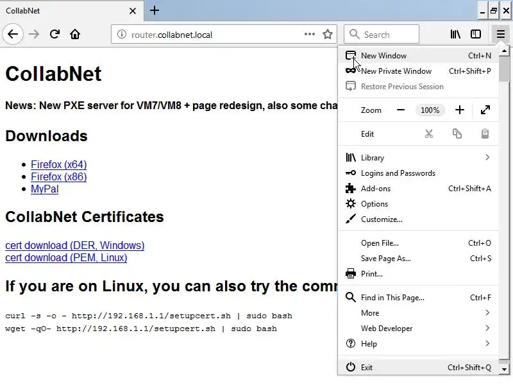Bookmark this page with the star

(328, 34)
